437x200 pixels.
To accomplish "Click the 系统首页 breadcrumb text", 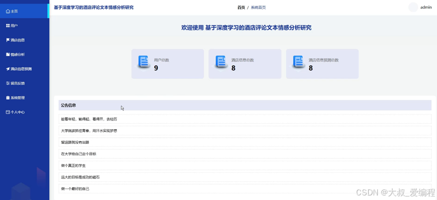I will (258, 8).
